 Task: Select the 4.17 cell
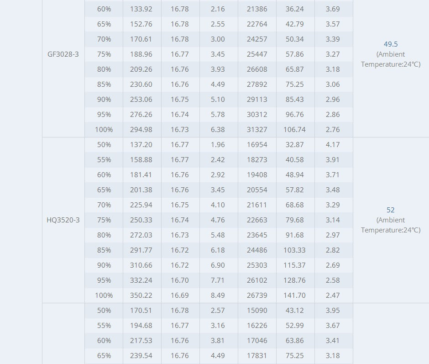[333, 145]
